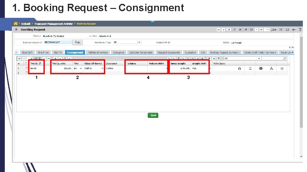This screenshot has width=307, height=172.
Task: Open the Additional Services tab
Action: (98, 53)
